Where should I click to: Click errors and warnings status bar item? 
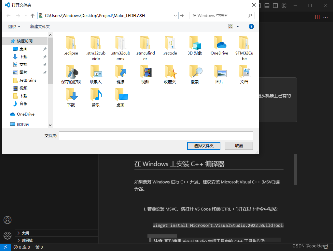[22, 247]
